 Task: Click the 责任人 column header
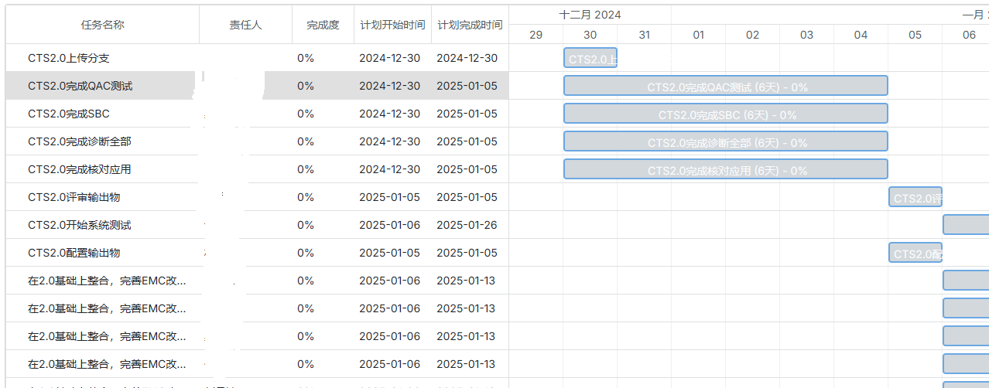[245, 25]
